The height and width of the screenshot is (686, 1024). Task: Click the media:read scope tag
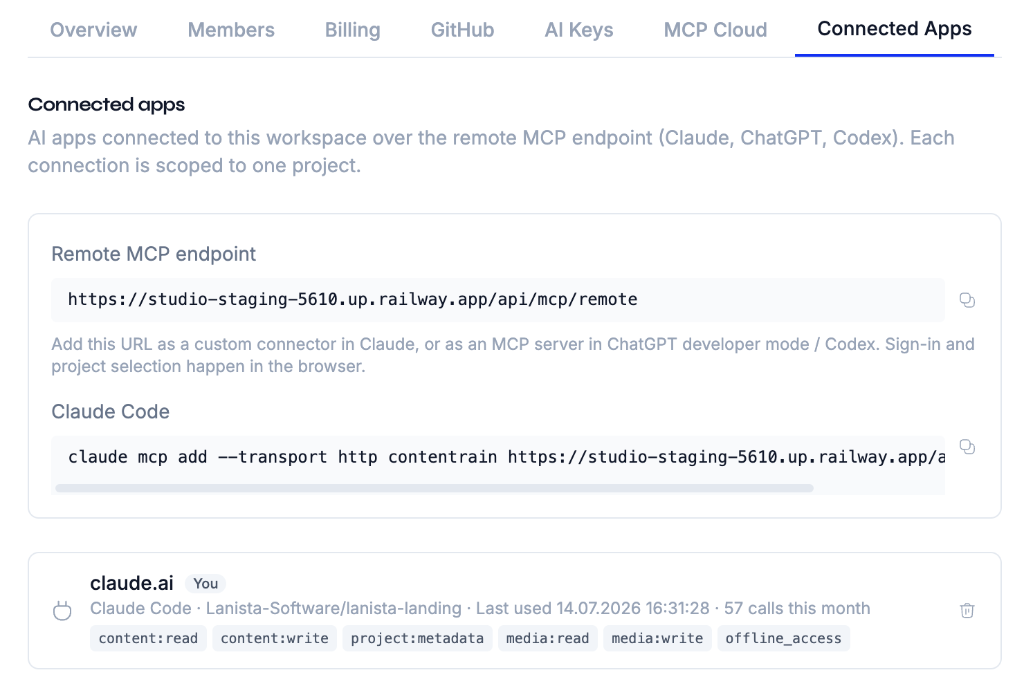click(547, 638)
